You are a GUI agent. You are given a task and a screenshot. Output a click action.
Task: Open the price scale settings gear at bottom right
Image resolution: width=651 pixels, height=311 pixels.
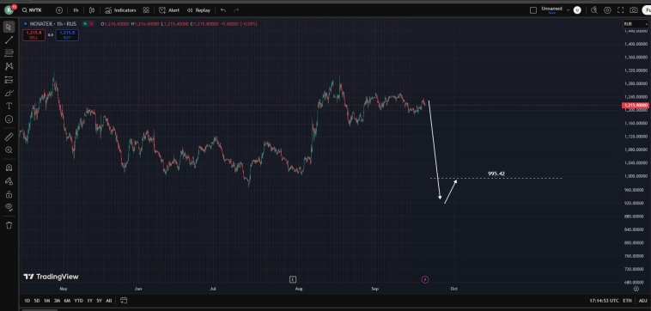point(636,289)
